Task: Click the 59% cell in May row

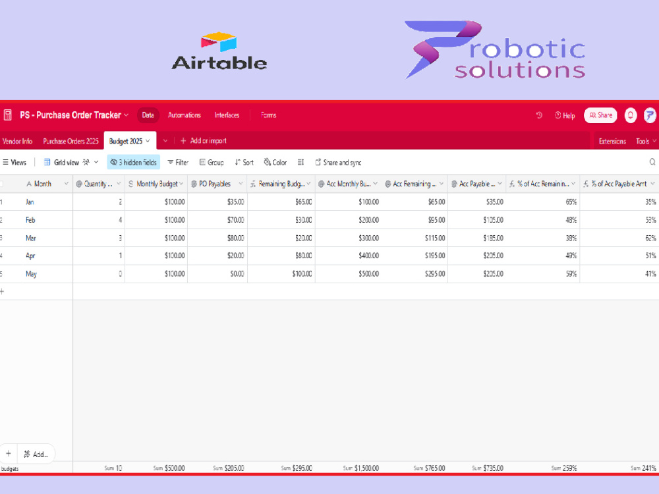Action: (543, 274)
